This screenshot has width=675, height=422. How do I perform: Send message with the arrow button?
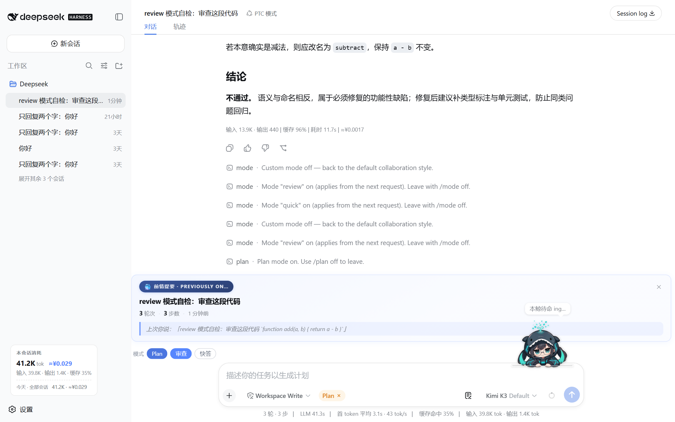(572, 395)
